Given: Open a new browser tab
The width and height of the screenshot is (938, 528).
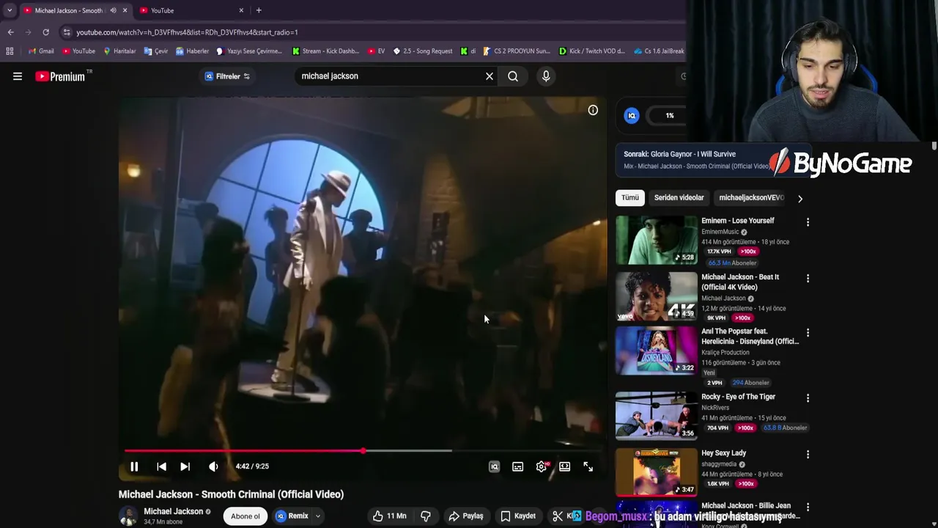Looking at the screenshot, I should [x=259, y=10].
